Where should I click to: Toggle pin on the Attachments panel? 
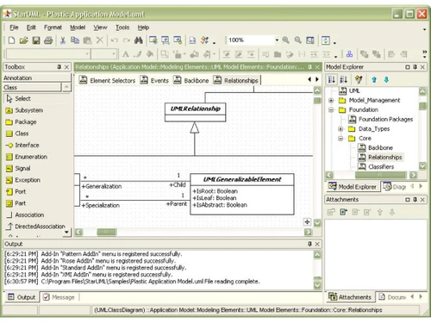[x=415, y=200]
